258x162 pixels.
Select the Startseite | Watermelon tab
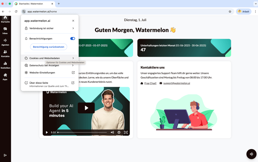34,4
